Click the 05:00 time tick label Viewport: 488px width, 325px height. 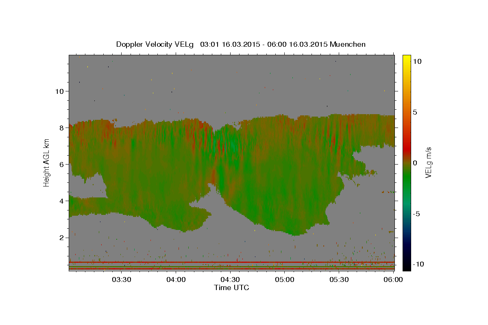pos(285,279)
